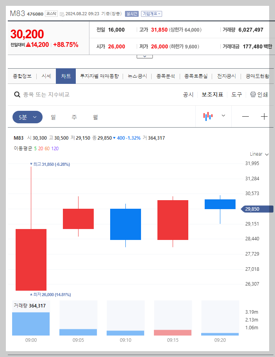Click the 29,850 current price tag
275x357 pixels.
point(257,209)
